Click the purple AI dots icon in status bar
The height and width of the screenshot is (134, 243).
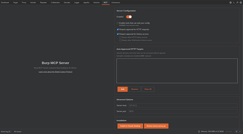[236, 132]
